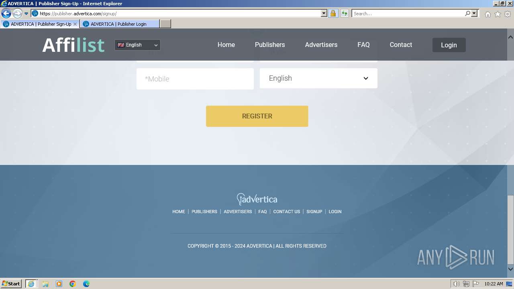This screenshot has height=289, width=514.
Task: Open the form's English language dropdown
Action: [x=318, y=78]
